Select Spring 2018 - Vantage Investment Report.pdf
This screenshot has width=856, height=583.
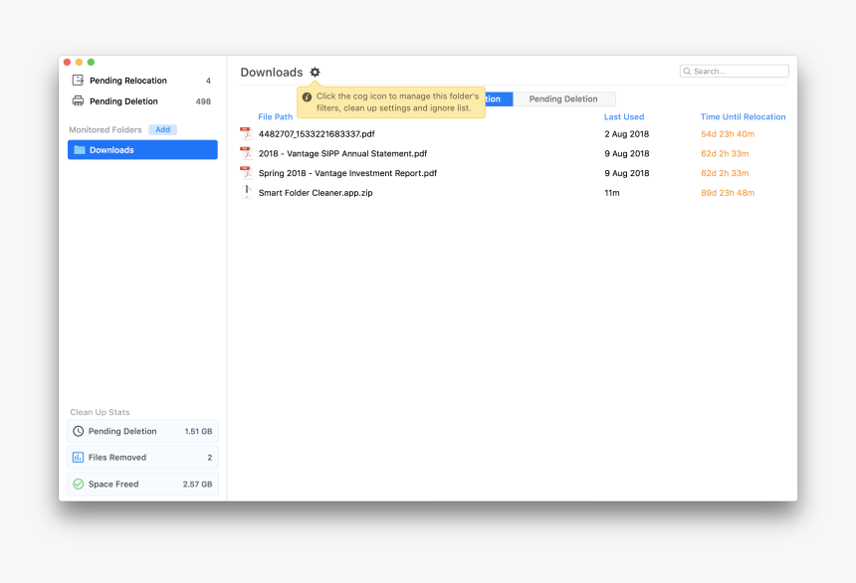(x=347, y=173)
